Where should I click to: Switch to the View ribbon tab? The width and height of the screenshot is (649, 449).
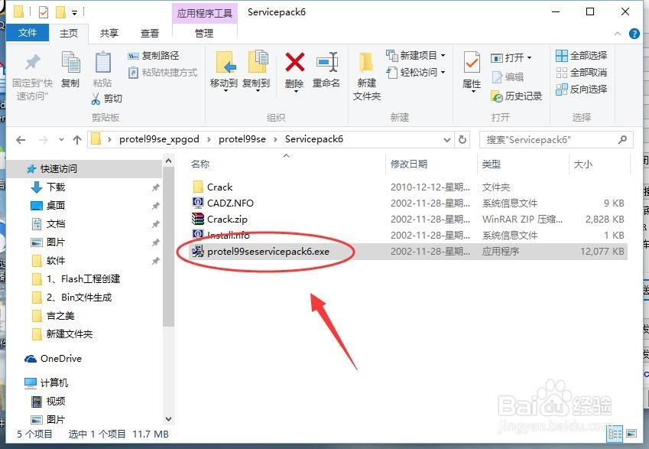(x=150, y=33)
